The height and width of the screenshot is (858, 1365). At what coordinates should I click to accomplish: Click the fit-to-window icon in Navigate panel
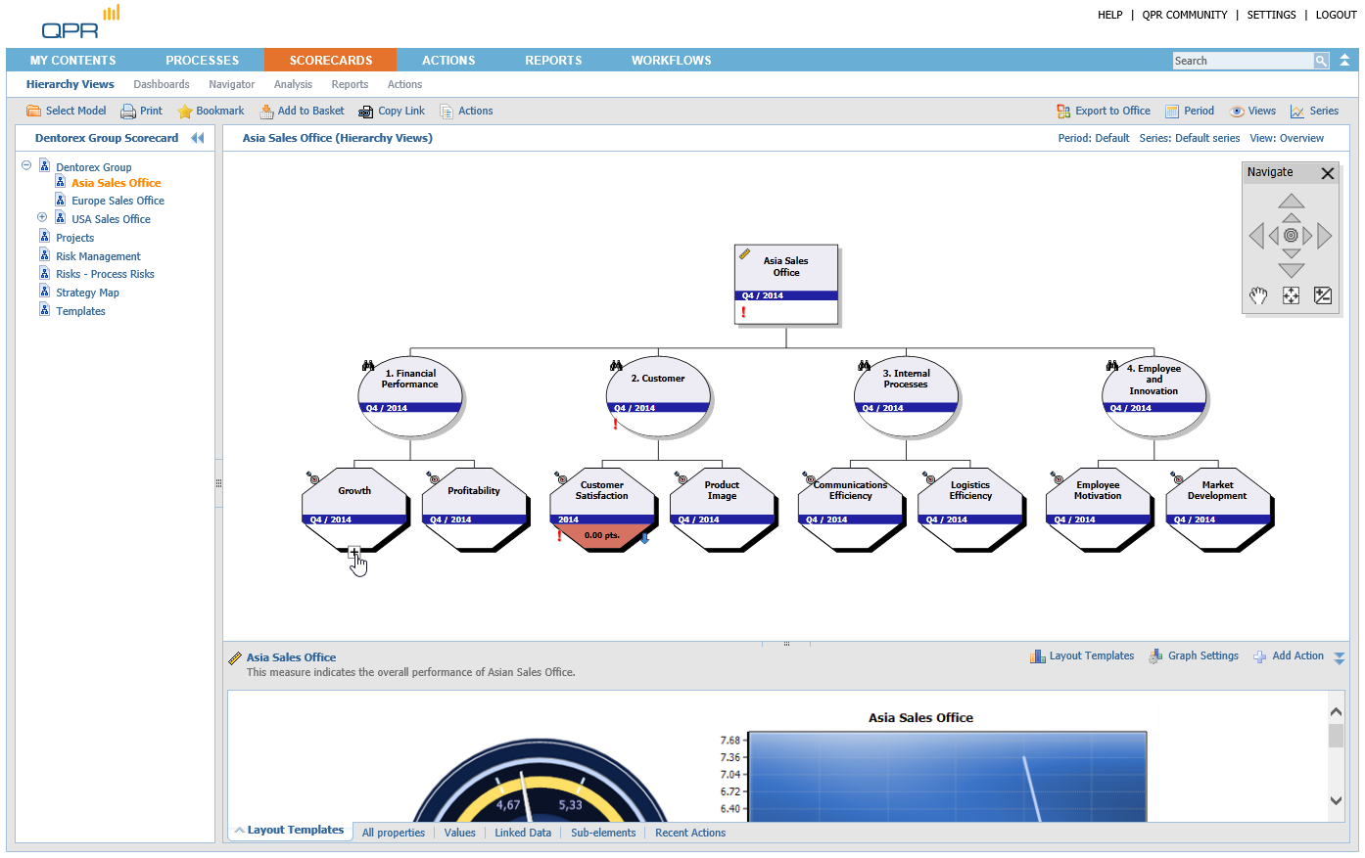pyautogui.click(x=1291, y=295)
